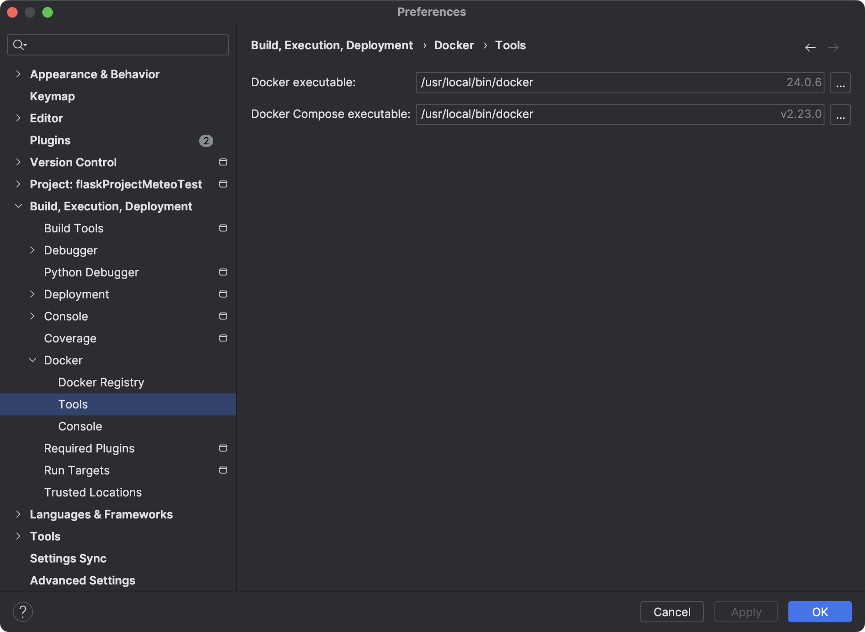Cancel the Preferences dialog

click(x=672, y=612)
